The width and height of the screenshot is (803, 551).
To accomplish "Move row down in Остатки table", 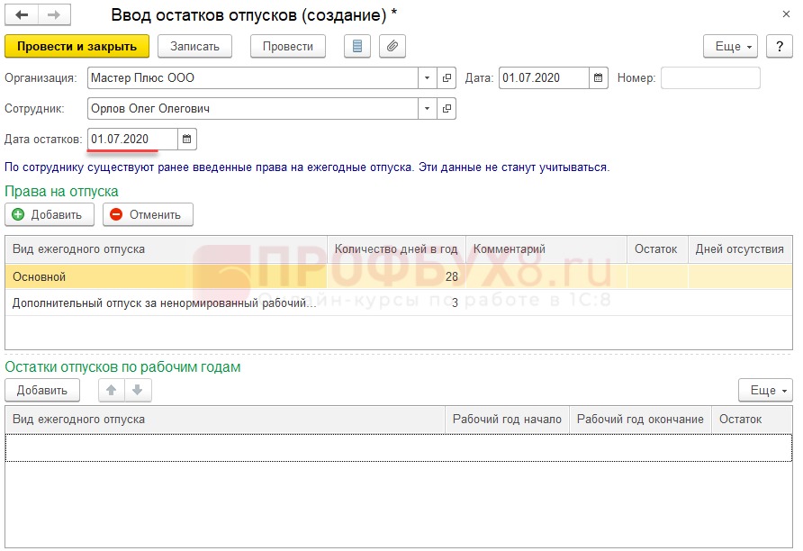I will (138, 390).
